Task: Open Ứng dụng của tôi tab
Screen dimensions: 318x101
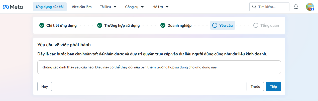Action: tap(50, 7)
